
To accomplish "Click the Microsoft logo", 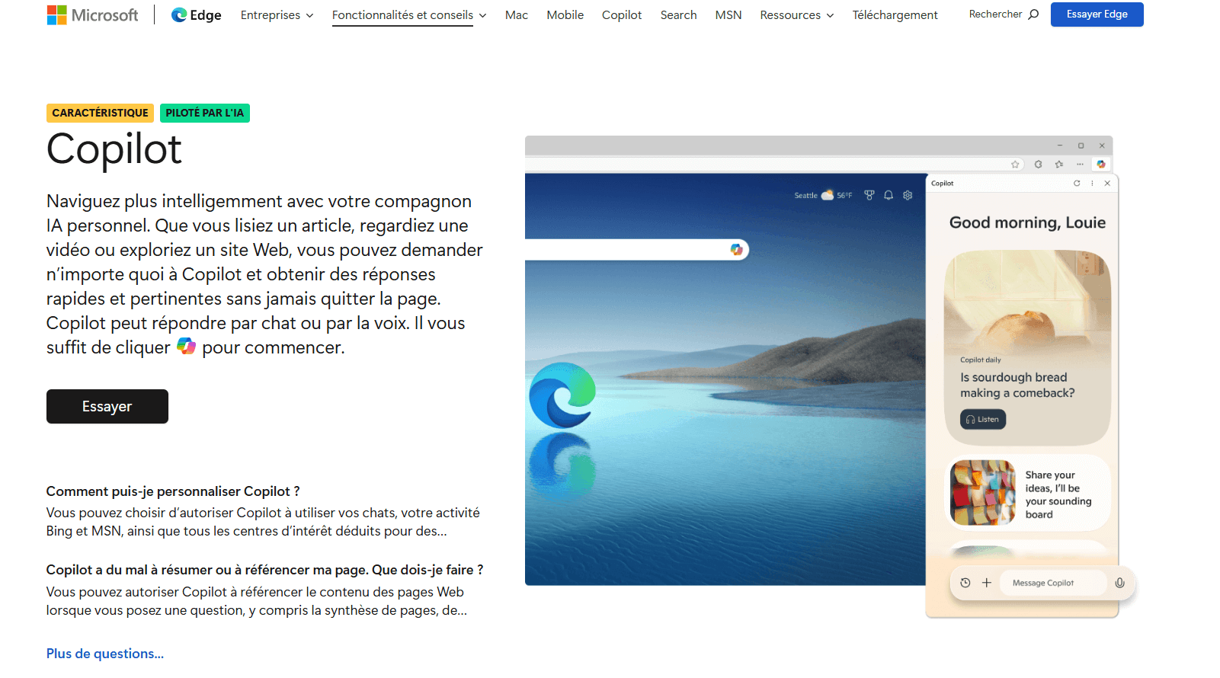I will (x=92, y=14).
